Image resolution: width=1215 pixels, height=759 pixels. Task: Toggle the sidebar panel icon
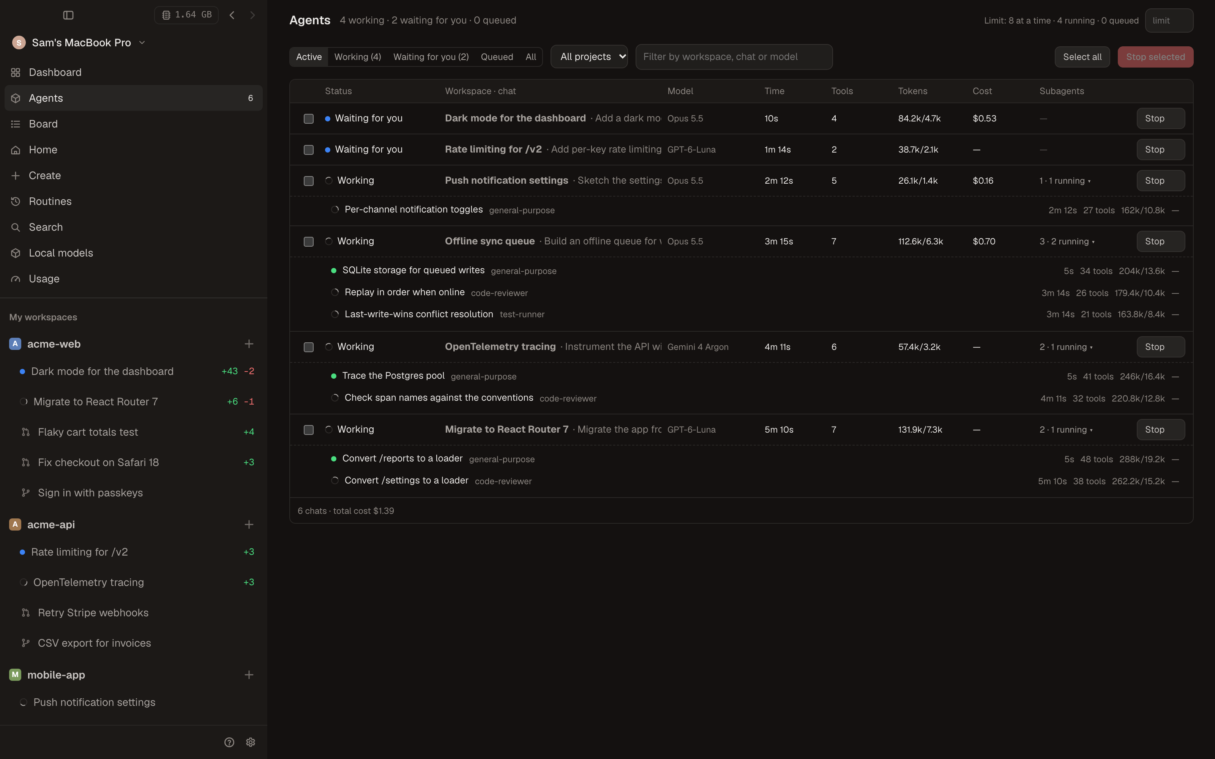pos(68,15)
